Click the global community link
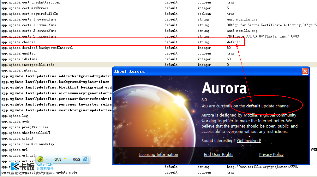This screenshot has width=317, height=177. (x=279, y=115)
